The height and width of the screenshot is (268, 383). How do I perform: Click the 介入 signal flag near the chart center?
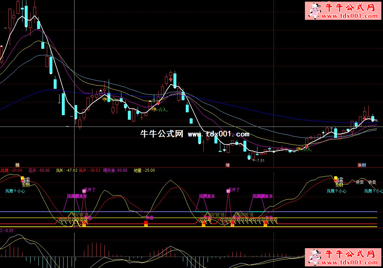pos(154,110)
